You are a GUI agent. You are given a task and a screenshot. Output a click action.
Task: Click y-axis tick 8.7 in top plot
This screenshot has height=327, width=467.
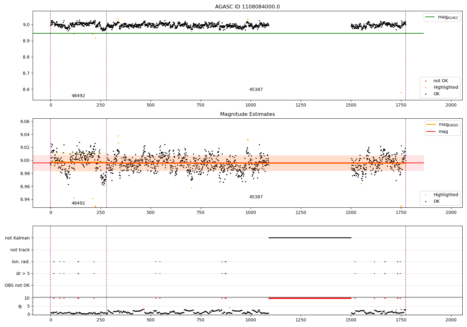pyautogui.click(x=26, y=73)
